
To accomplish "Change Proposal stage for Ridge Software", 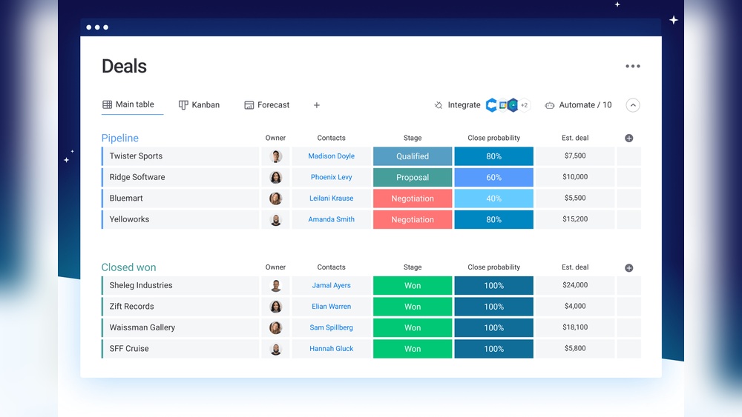I will (x=413, y=178).
